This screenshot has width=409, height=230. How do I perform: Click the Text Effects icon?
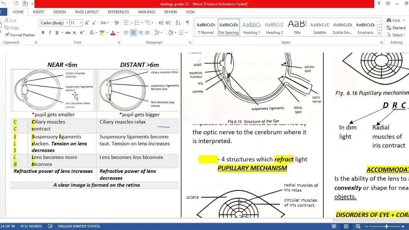tap(92, 33)
